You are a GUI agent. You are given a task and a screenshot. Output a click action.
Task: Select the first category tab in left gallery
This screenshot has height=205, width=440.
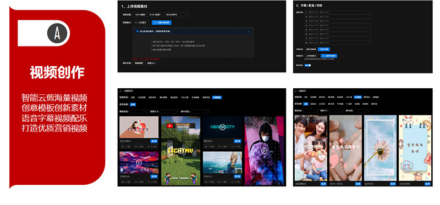click(133, 98)
